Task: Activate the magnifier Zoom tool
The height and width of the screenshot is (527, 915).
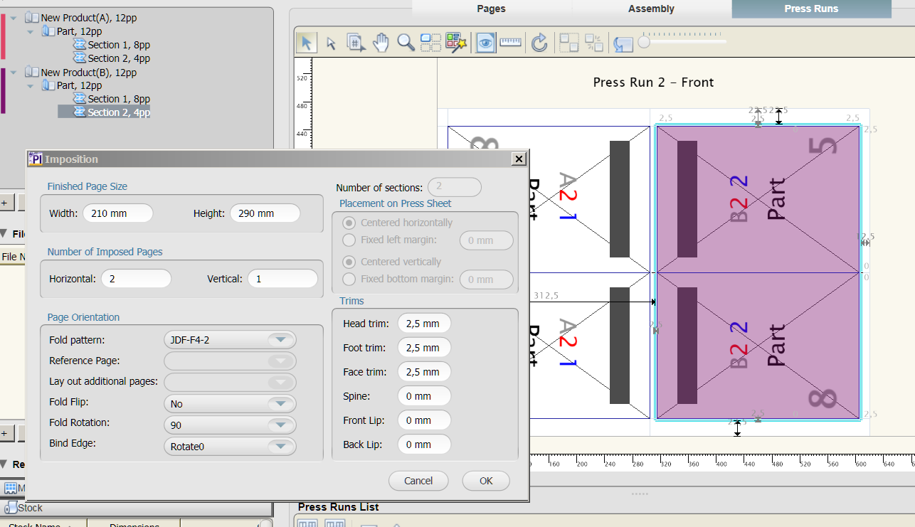Action: click(x=406, y=43)
